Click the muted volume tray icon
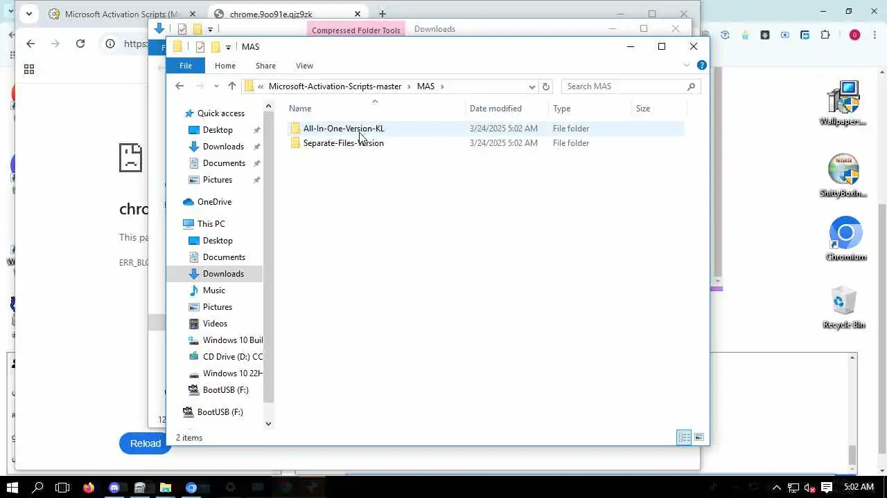 tap(809, 488)
